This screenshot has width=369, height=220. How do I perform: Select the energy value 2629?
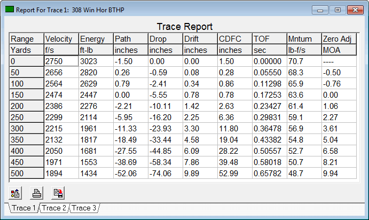pyautogui.click(x=96, y=84)
